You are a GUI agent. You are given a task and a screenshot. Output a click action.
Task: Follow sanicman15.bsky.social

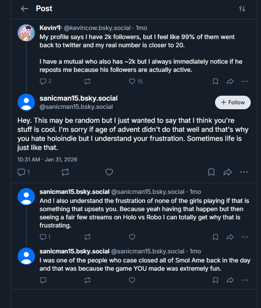point(233,102)
